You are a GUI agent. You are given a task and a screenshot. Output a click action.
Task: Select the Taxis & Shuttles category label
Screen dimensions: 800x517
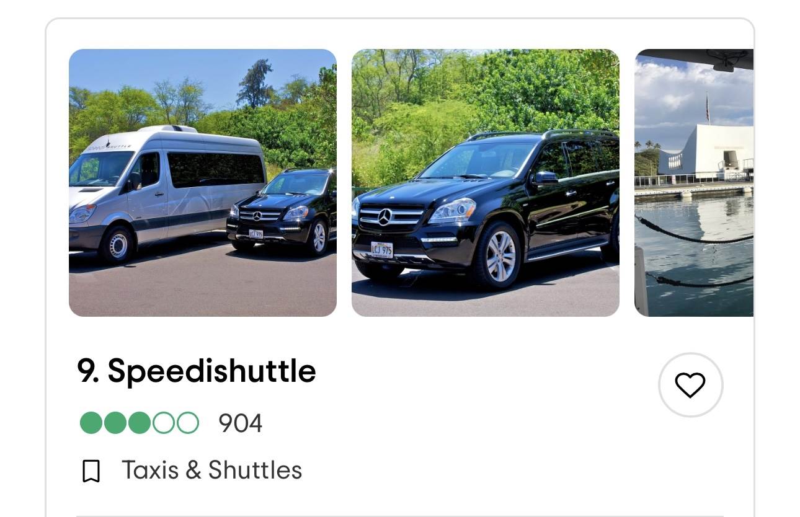pyautogui.click(x=211, y=470)
